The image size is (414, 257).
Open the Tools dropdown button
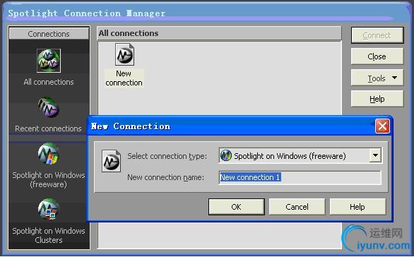tap(377, 78)
